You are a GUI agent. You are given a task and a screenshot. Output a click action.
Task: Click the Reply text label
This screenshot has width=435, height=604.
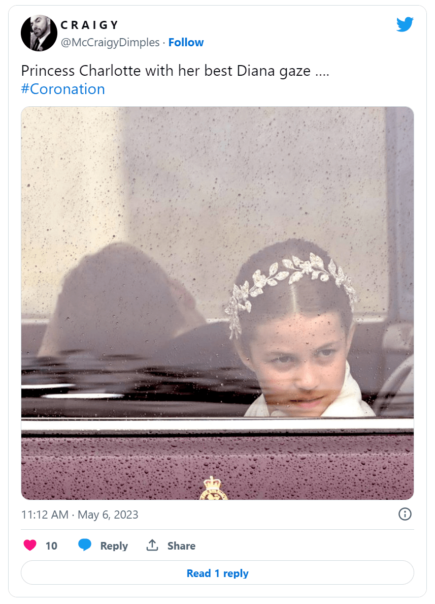coord(114,546)
